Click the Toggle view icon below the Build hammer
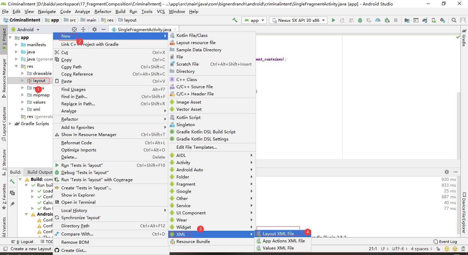 [x=12, y=193]
